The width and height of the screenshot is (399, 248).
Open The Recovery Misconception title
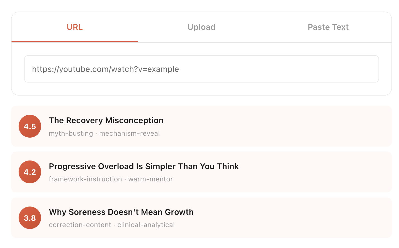pos(106,120)
